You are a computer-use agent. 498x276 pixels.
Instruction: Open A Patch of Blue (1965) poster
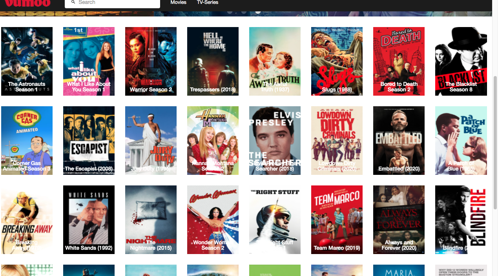click(461, 140)
